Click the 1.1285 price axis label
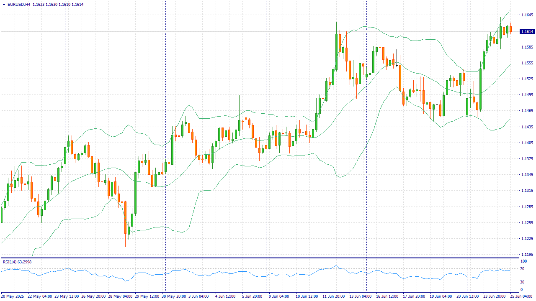Screen dimensions: 536x301 click(x=526, y=207)
